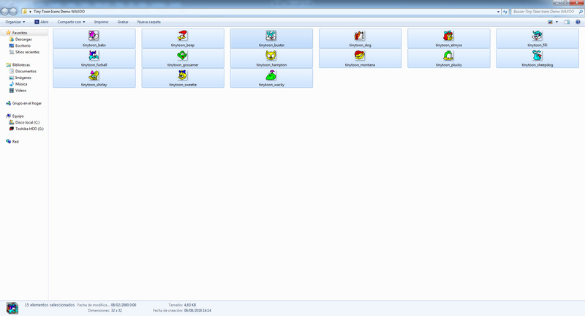Toggle the preview pane icon
The image size is (585, 316).
(x=567, y=22)
